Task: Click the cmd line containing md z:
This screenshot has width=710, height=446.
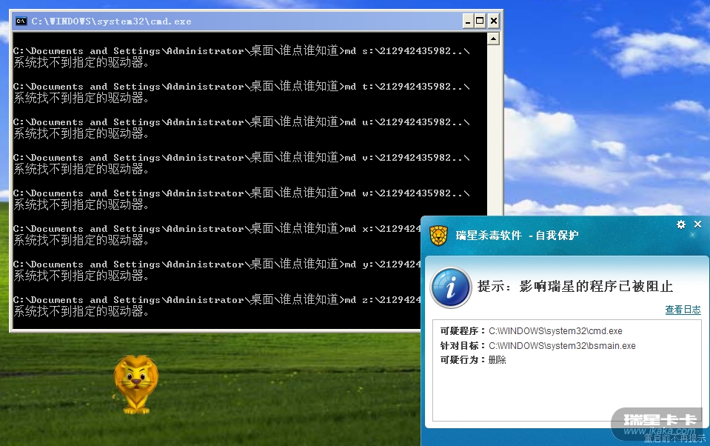Action: point(217,299)
